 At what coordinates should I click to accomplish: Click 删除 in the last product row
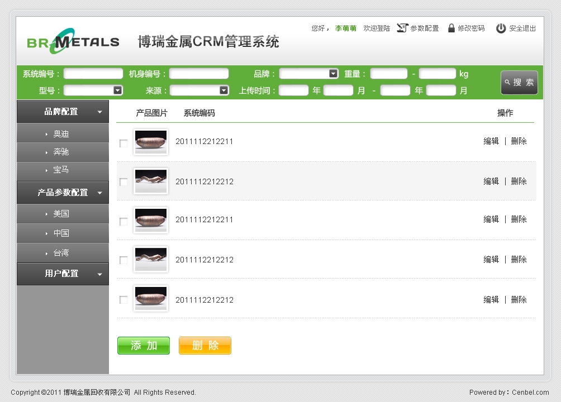tap(519, 300)
